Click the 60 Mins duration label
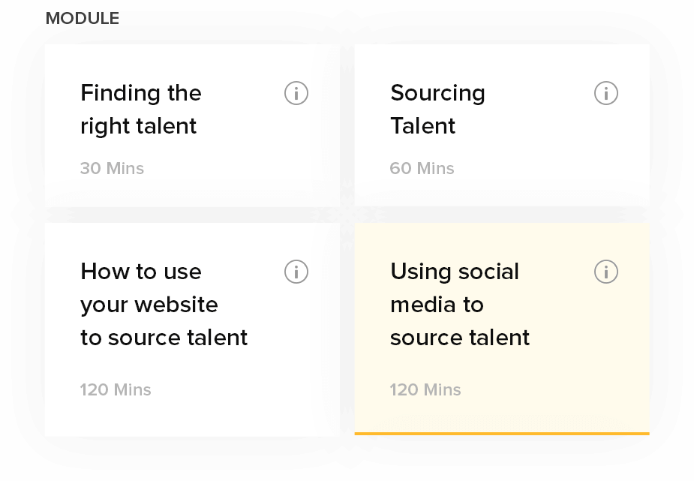Image resolution: width=694 pixels, height=481 pixels. (422, 169)
